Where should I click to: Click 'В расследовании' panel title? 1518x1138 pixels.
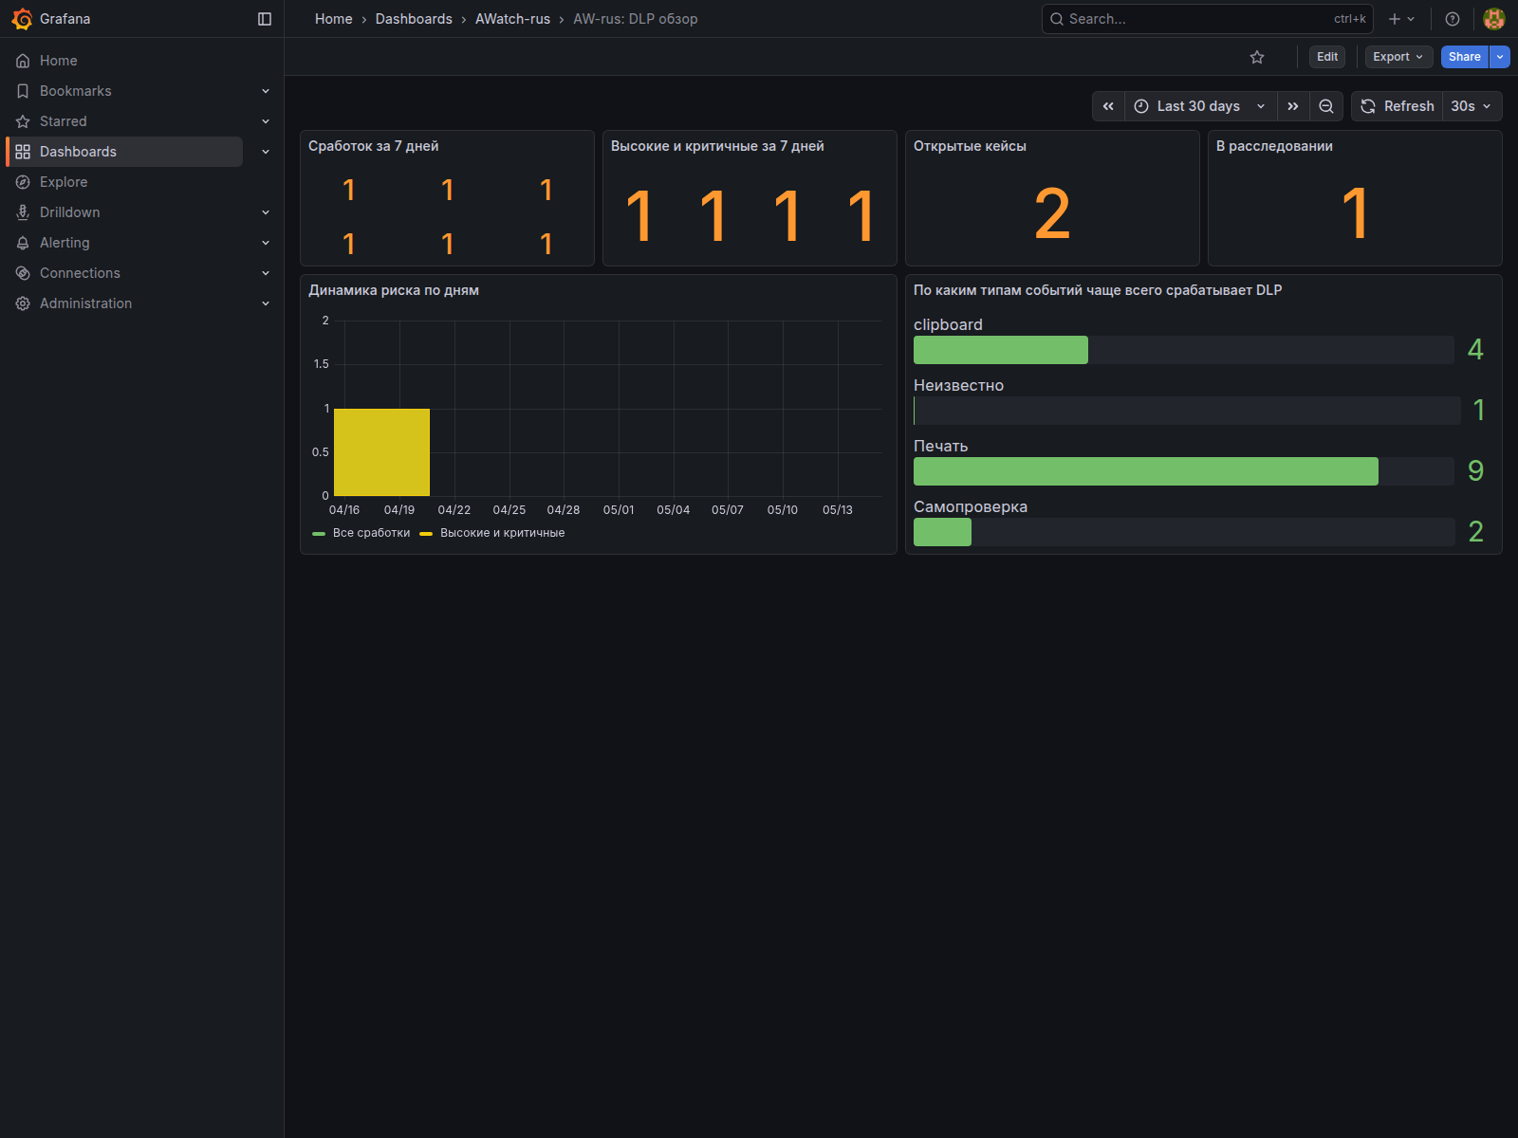click(1274, 146)
